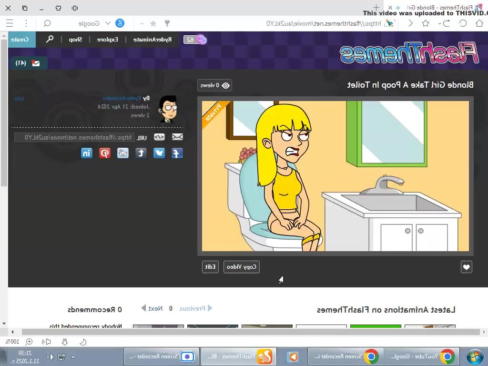The width and height of the screenshot is (488, 366).
Task: Share the video on Tumblr
Action: click(x=141, y=153)
